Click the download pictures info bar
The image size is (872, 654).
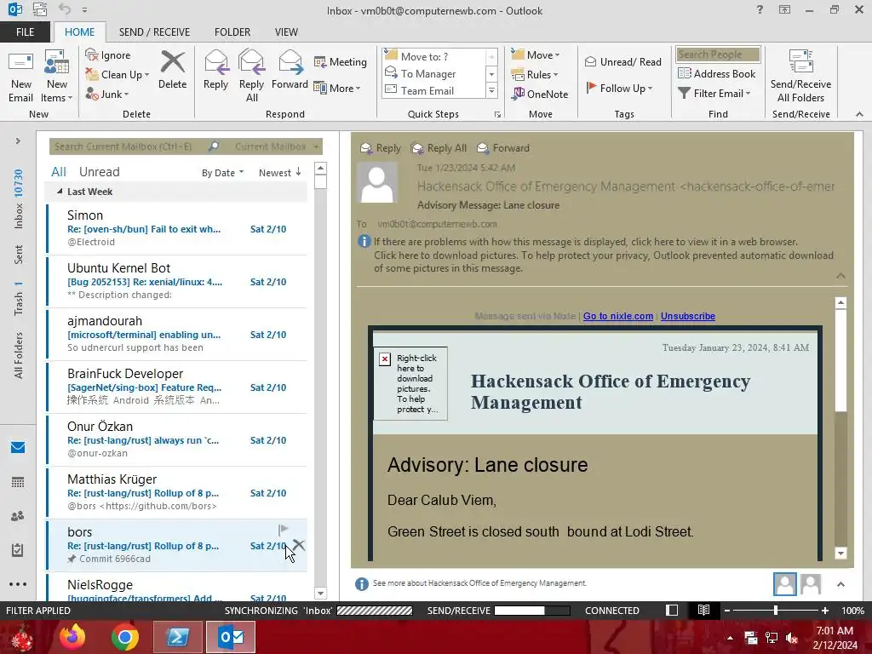[x=604, y=261]
